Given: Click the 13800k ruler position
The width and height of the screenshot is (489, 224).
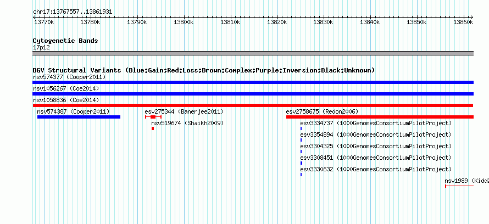Looking at the screenshot, I should 184,22.
